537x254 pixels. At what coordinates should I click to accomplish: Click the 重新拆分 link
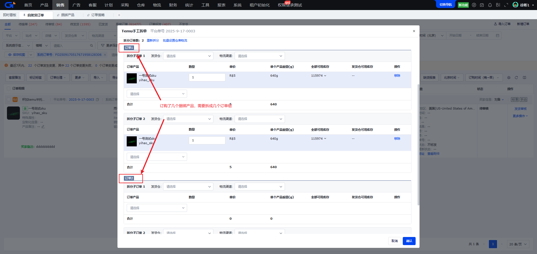pyautogui.click(x=153, y=41)
